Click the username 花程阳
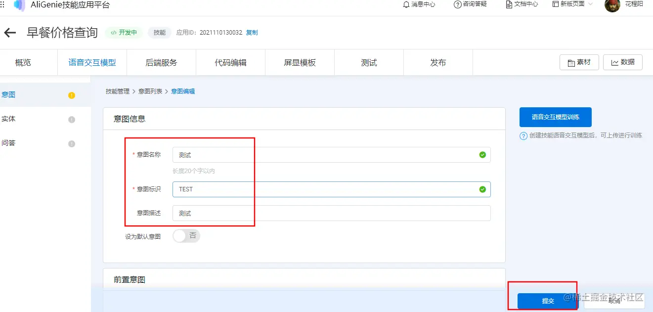 (634, 4)
